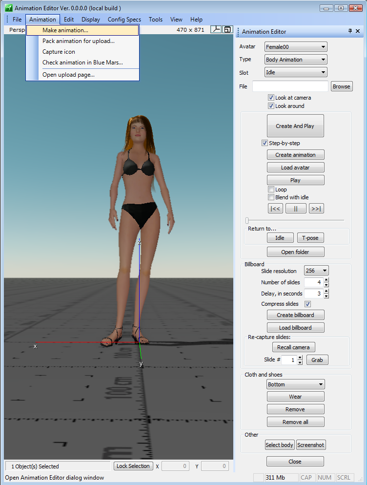Click the X coordinate input field

[175, 466]
